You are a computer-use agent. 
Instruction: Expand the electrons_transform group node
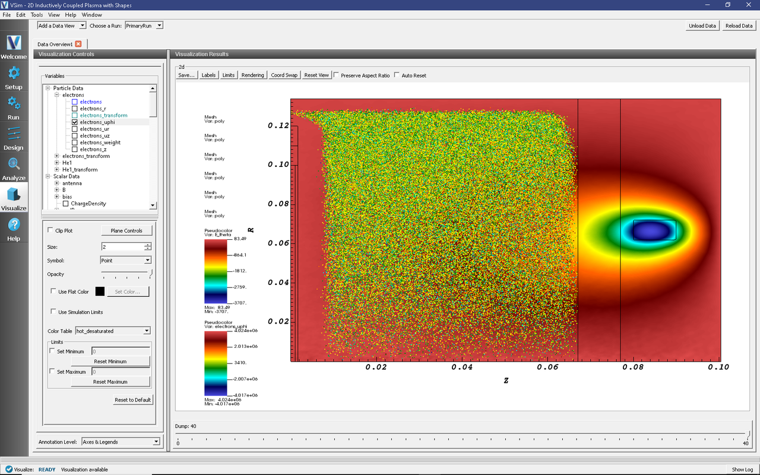point(57,156)
